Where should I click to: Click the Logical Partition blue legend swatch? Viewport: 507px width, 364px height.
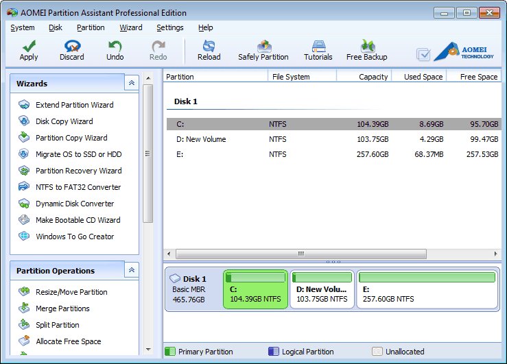click(x=274, y=352)
